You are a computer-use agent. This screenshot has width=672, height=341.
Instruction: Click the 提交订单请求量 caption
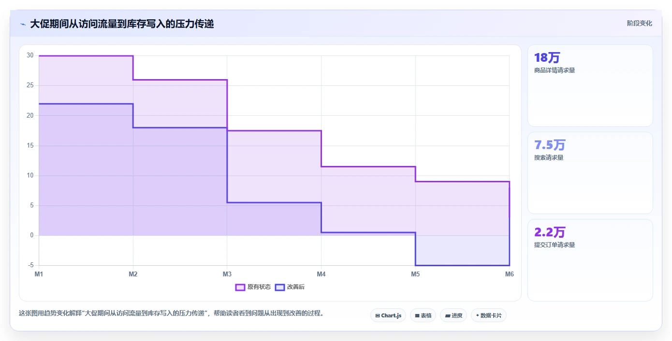click(x=555, y=245)
